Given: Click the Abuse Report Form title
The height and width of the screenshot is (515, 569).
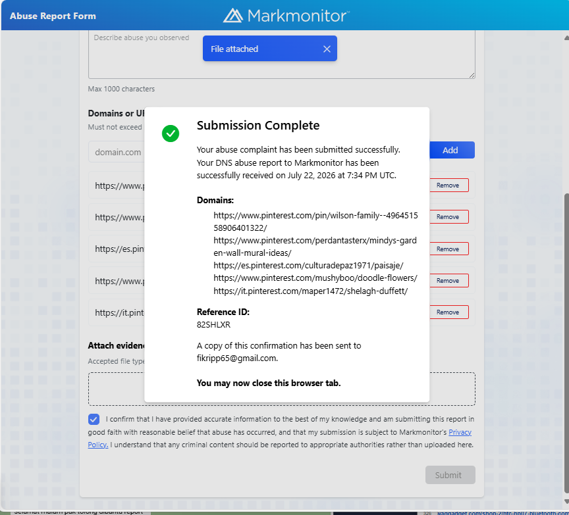Looking at the screenshot, I should pos(53,16).
